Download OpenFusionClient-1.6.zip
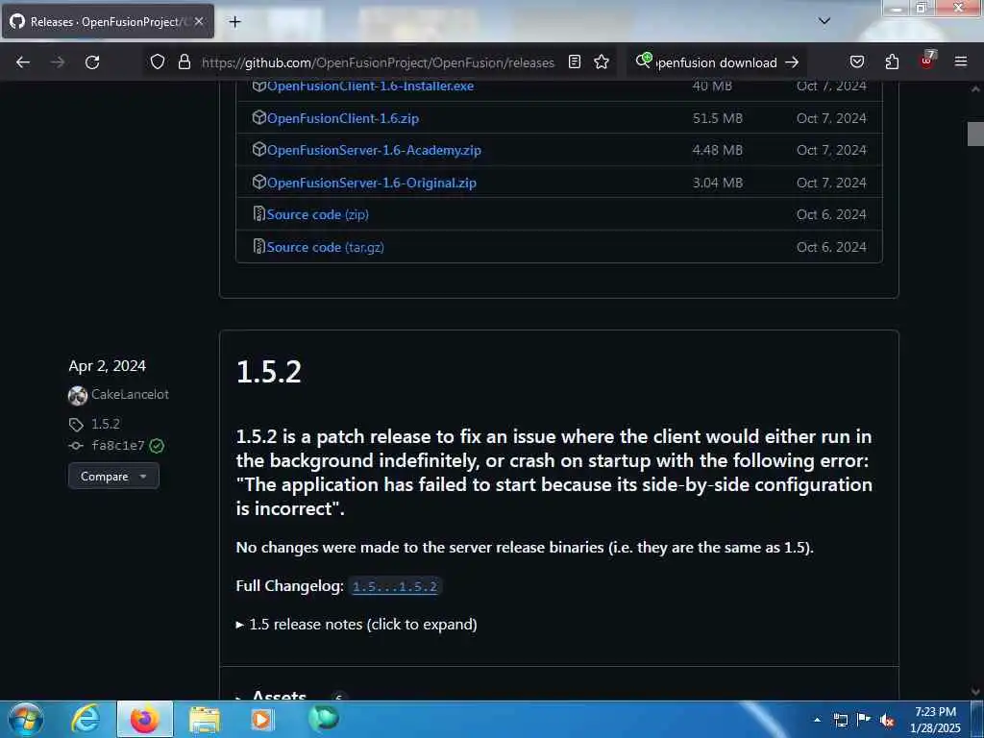The width and height of the screenshot is (984, 738). 343,118
